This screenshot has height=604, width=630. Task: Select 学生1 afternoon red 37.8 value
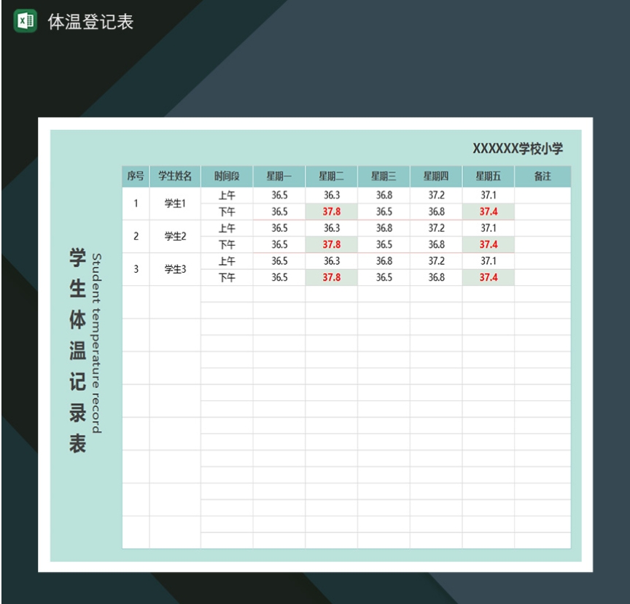click(332, 212)
